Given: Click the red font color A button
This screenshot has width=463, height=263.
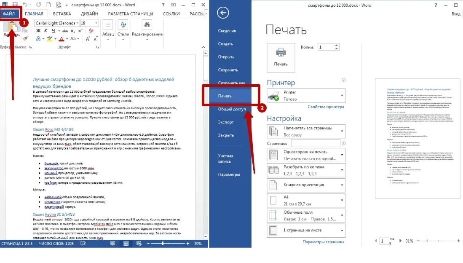Looking at the screenshot, I should [62, 39].
